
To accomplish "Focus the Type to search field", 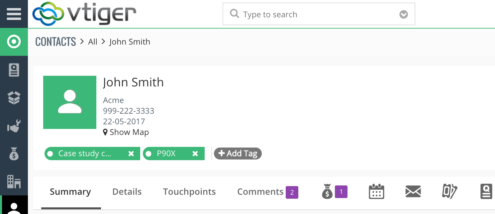I will click(x=316, y=15).
